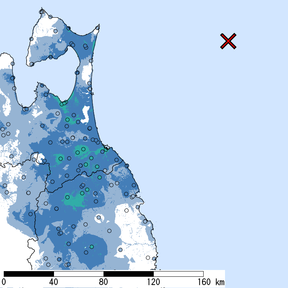Click white station circle in large white region

(126, 210)
